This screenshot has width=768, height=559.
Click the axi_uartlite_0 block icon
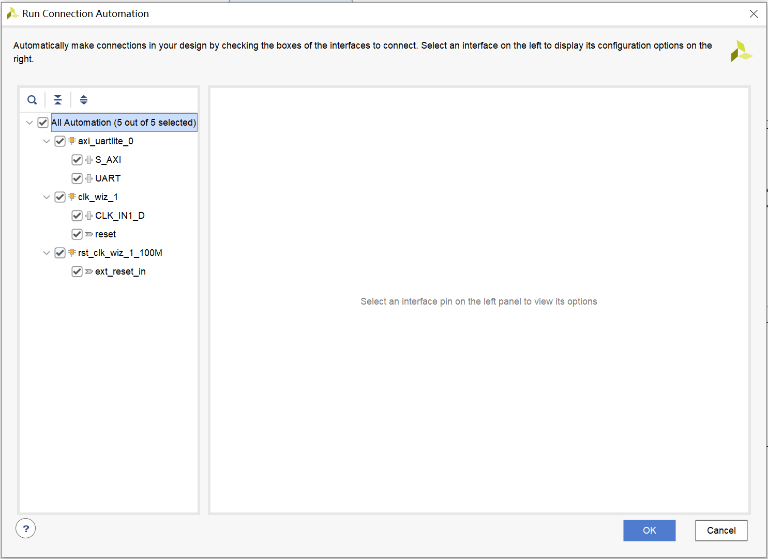(x=72, y=141)
